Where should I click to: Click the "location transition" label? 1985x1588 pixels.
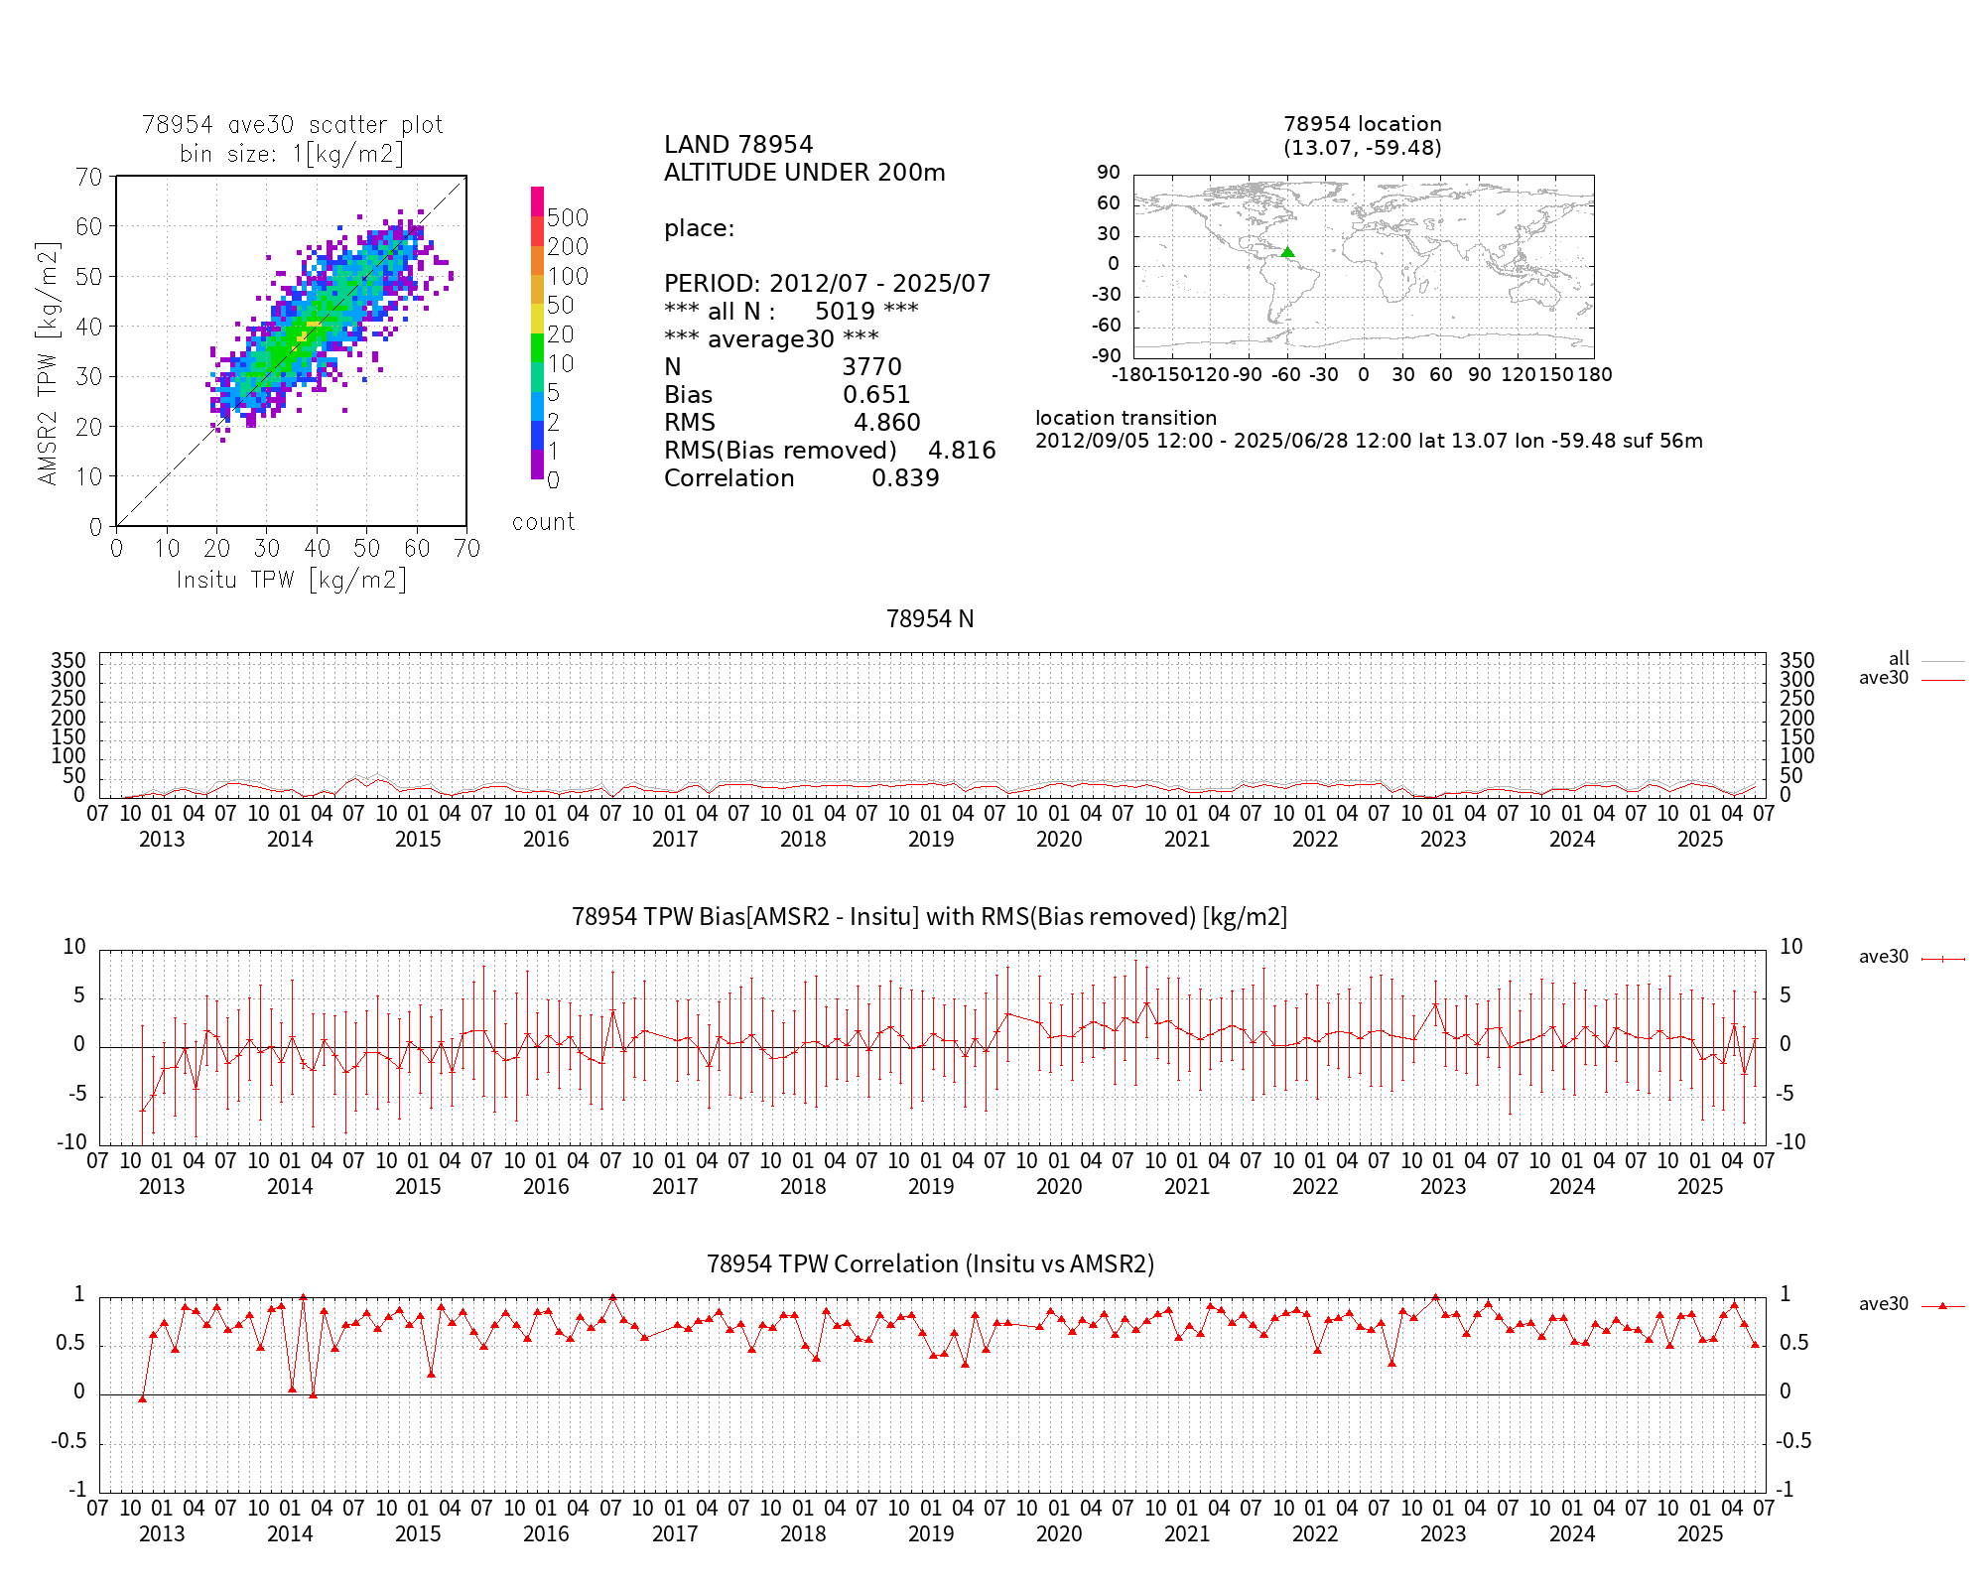pos(1125,418)
